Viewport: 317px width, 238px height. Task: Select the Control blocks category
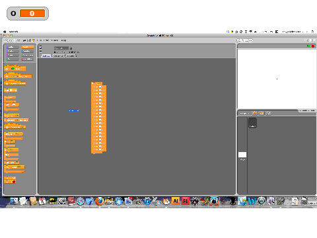coord(28,47)
